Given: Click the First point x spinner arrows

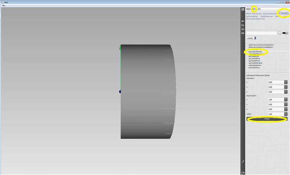Looking at the screenshot, I should click(286, 82).
